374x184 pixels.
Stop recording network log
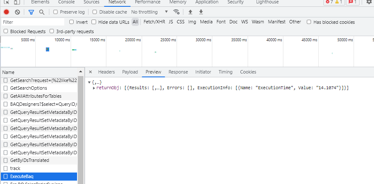6,12
